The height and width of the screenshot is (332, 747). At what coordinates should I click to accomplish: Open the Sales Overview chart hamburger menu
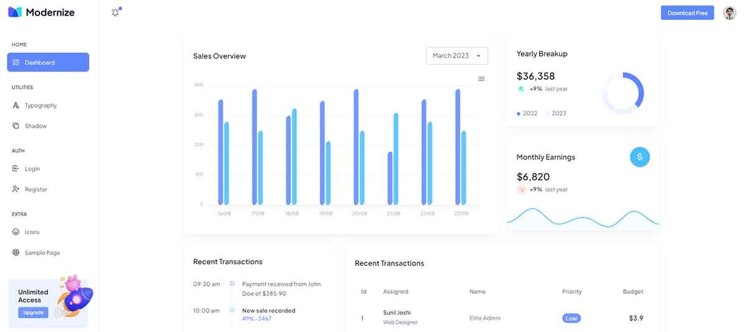pyautogui.click(x=481, y=78)
